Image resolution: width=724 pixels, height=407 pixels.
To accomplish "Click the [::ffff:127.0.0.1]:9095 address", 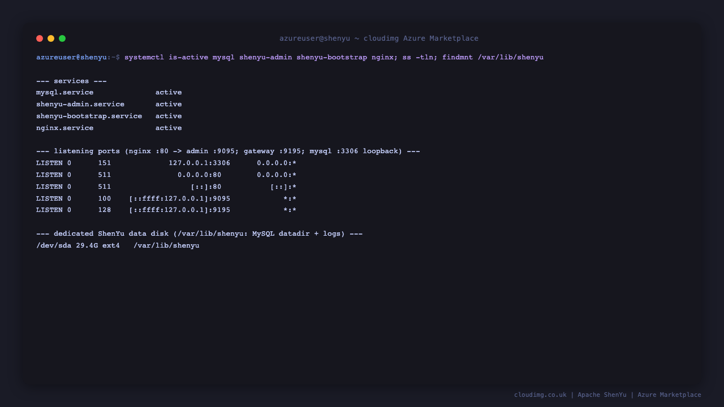I will (x=179, y=198).
